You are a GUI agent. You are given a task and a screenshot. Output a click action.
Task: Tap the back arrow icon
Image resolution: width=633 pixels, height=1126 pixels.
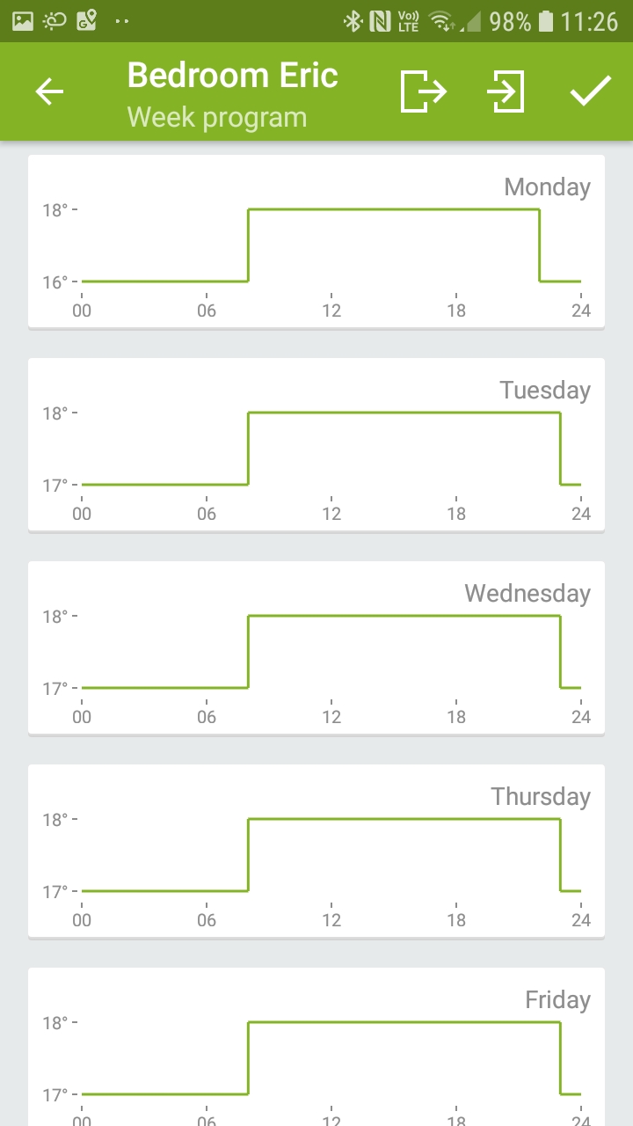point(50,91)
